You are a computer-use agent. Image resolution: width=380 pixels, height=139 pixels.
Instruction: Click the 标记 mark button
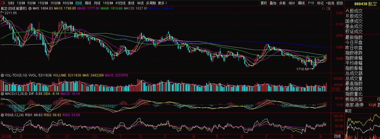click(320, 3)
